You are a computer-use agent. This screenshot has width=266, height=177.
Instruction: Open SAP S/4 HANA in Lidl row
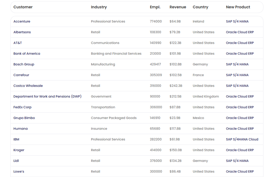(x=237, y=161)
